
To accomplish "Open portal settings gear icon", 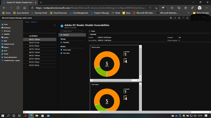I will pyautogui.click(x=179, y=18).
